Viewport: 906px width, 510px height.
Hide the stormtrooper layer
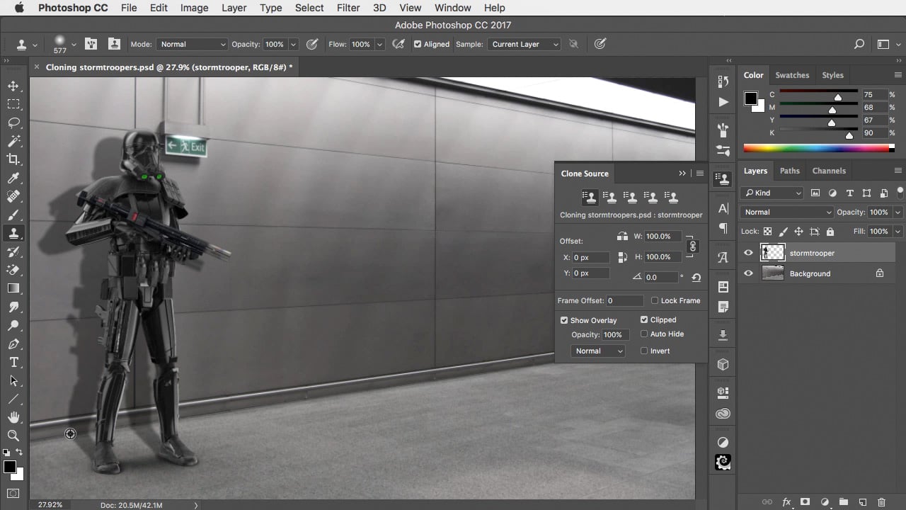748,253
